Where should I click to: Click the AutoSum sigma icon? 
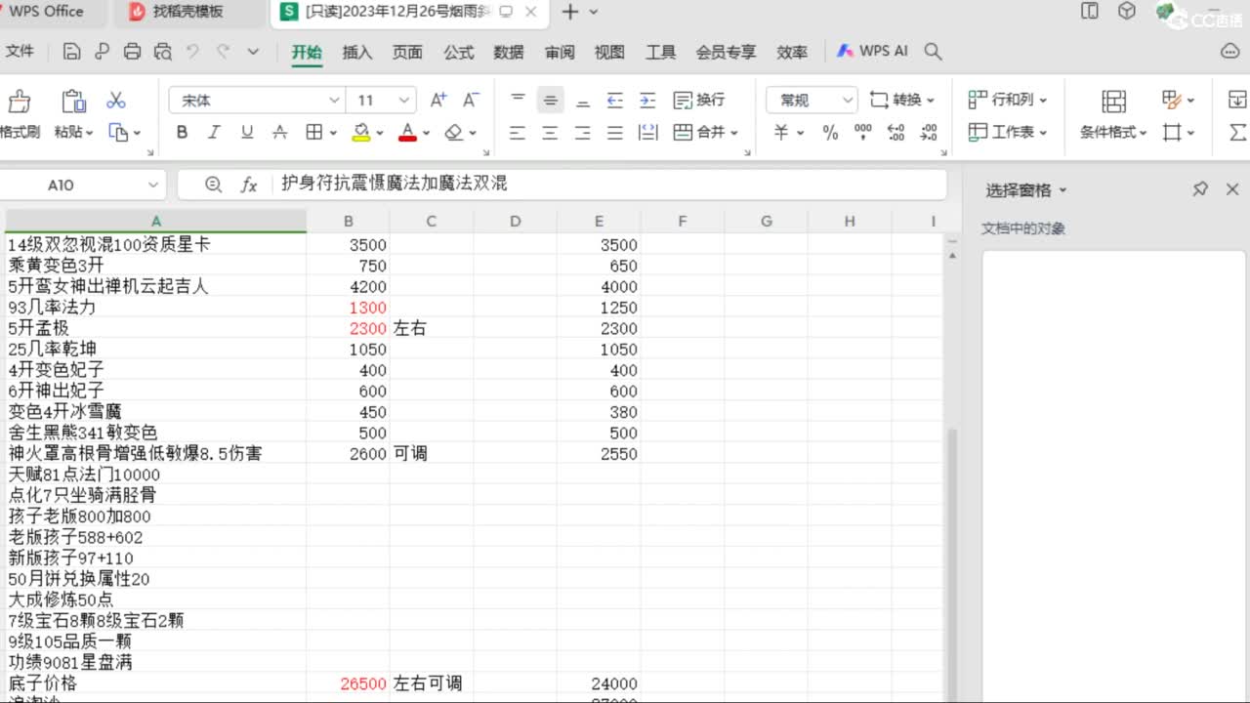1237,132
